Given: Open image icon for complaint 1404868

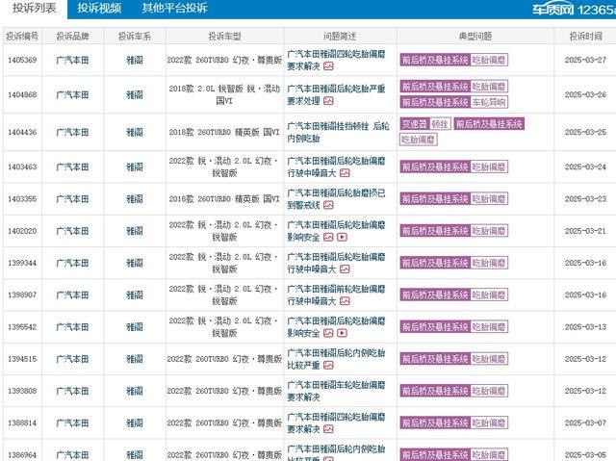Looking at the screenshot, I should tap(328, 101).
